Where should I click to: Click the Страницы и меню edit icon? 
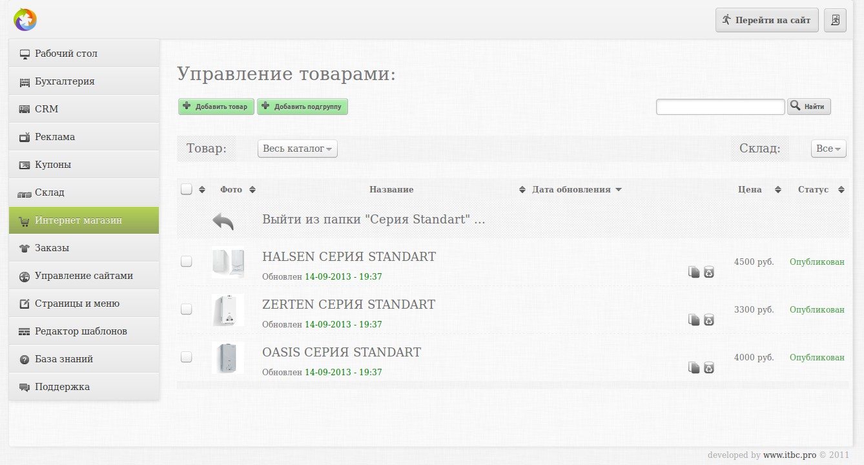pyautogui.click(x=25, y=304)
